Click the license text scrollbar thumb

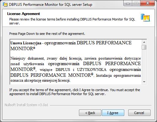[x=144, y=47]
